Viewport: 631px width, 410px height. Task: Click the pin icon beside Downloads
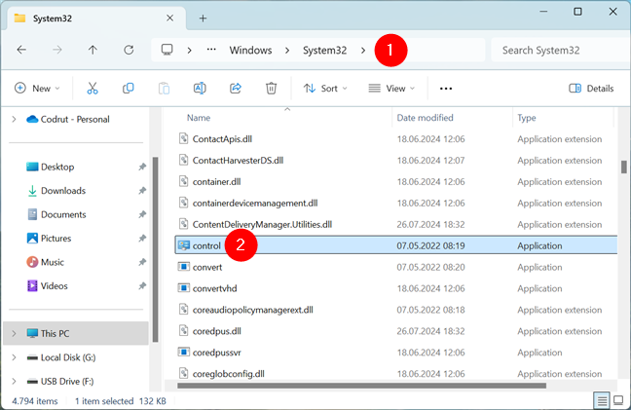[142, 190]
